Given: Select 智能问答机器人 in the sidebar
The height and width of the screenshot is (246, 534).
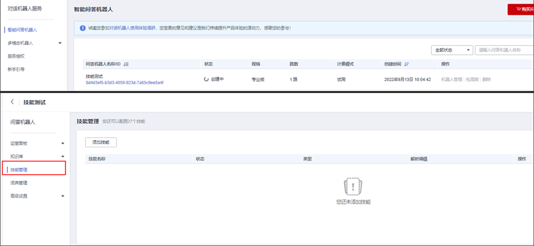Looking at the screenshot, I should click(x=22, y=30).
